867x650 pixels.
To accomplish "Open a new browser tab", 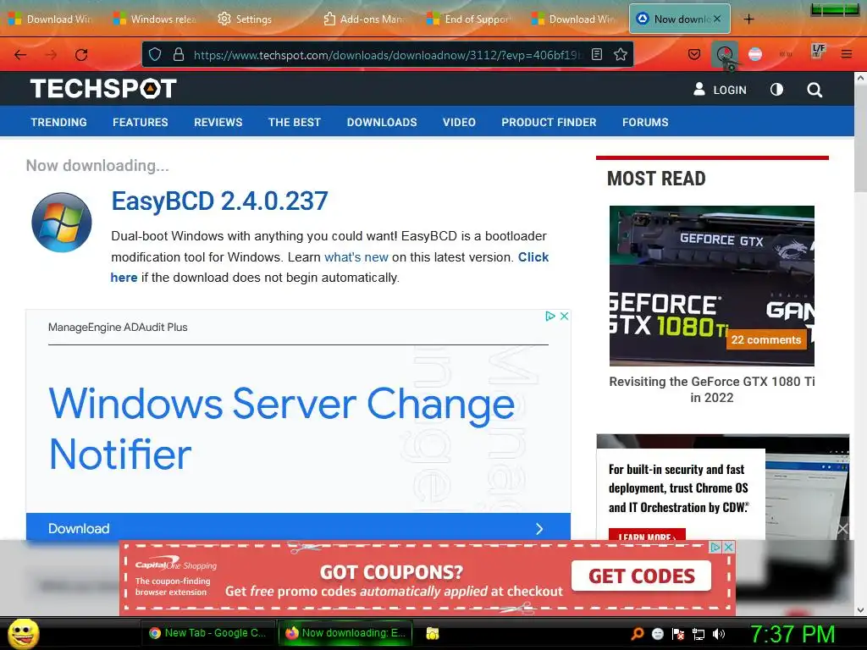I will tap(748, 19).
